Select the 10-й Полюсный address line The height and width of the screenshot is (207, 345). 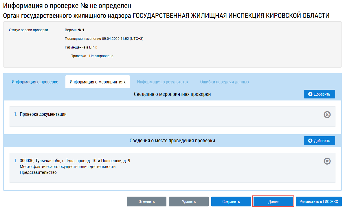[75, 161]
